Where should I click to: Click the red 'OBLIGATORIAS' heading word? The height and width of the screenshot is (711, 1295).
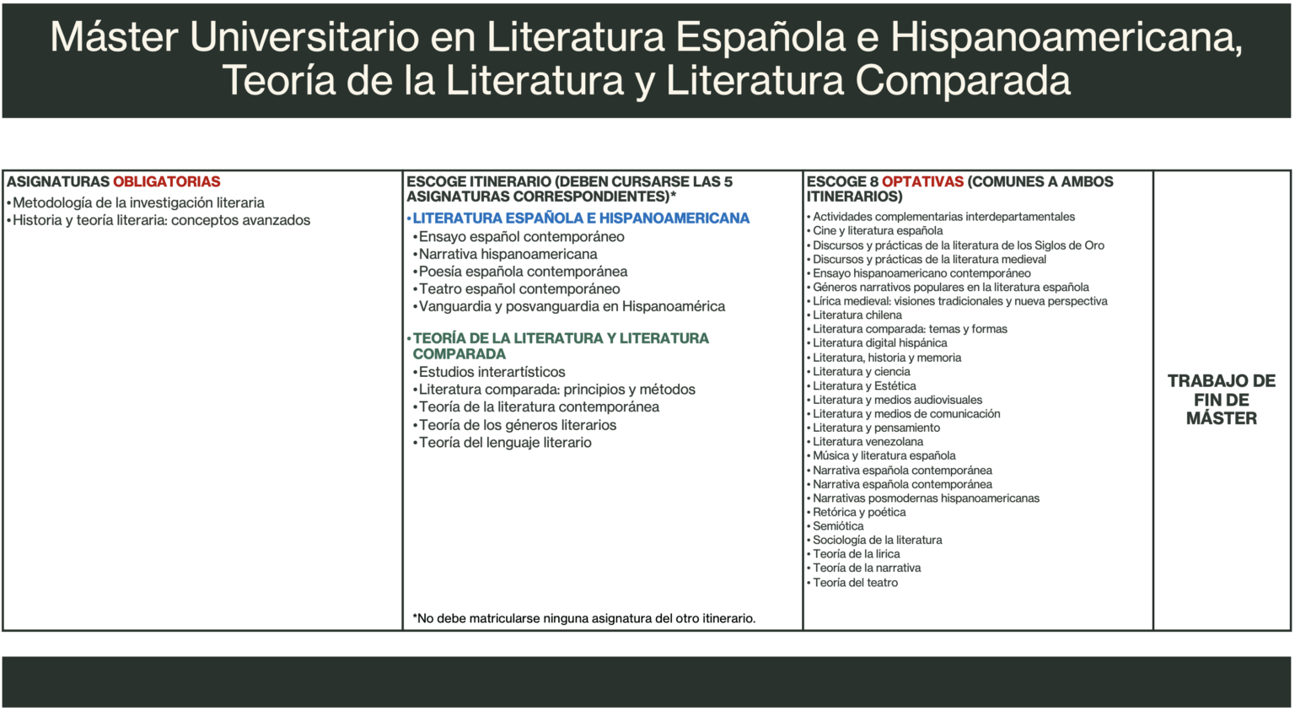point(167,182)
